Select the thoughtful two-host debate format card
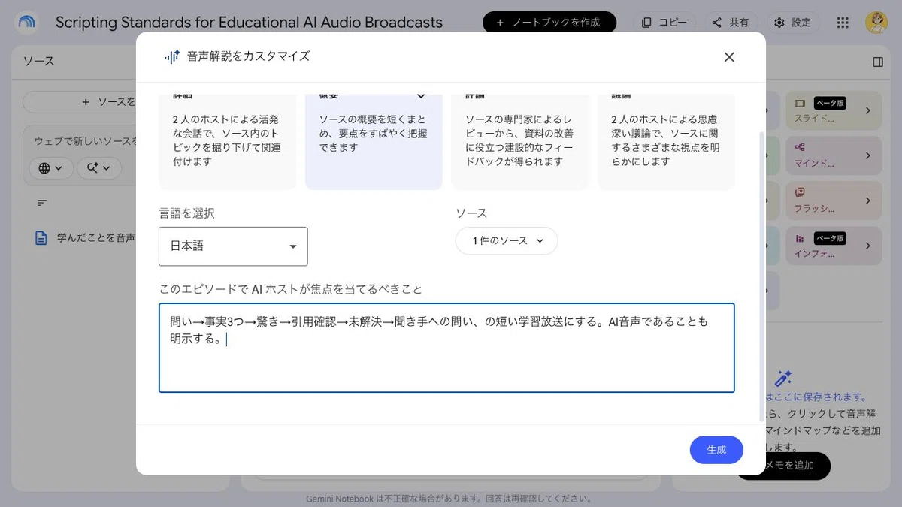The image size is (902, 507). 666,141
